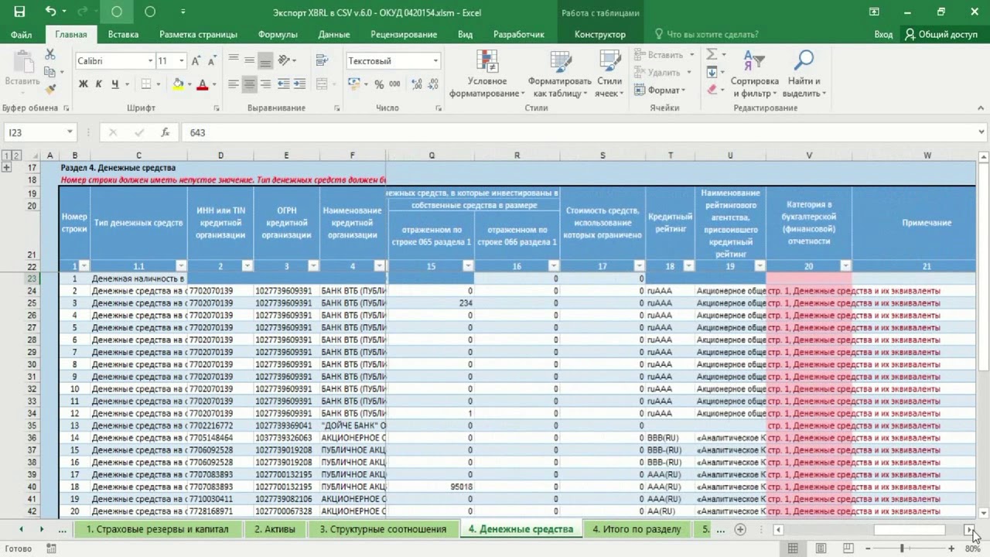
Task: Switch to Page Layout view in status bar
Action: pos(821,548)
